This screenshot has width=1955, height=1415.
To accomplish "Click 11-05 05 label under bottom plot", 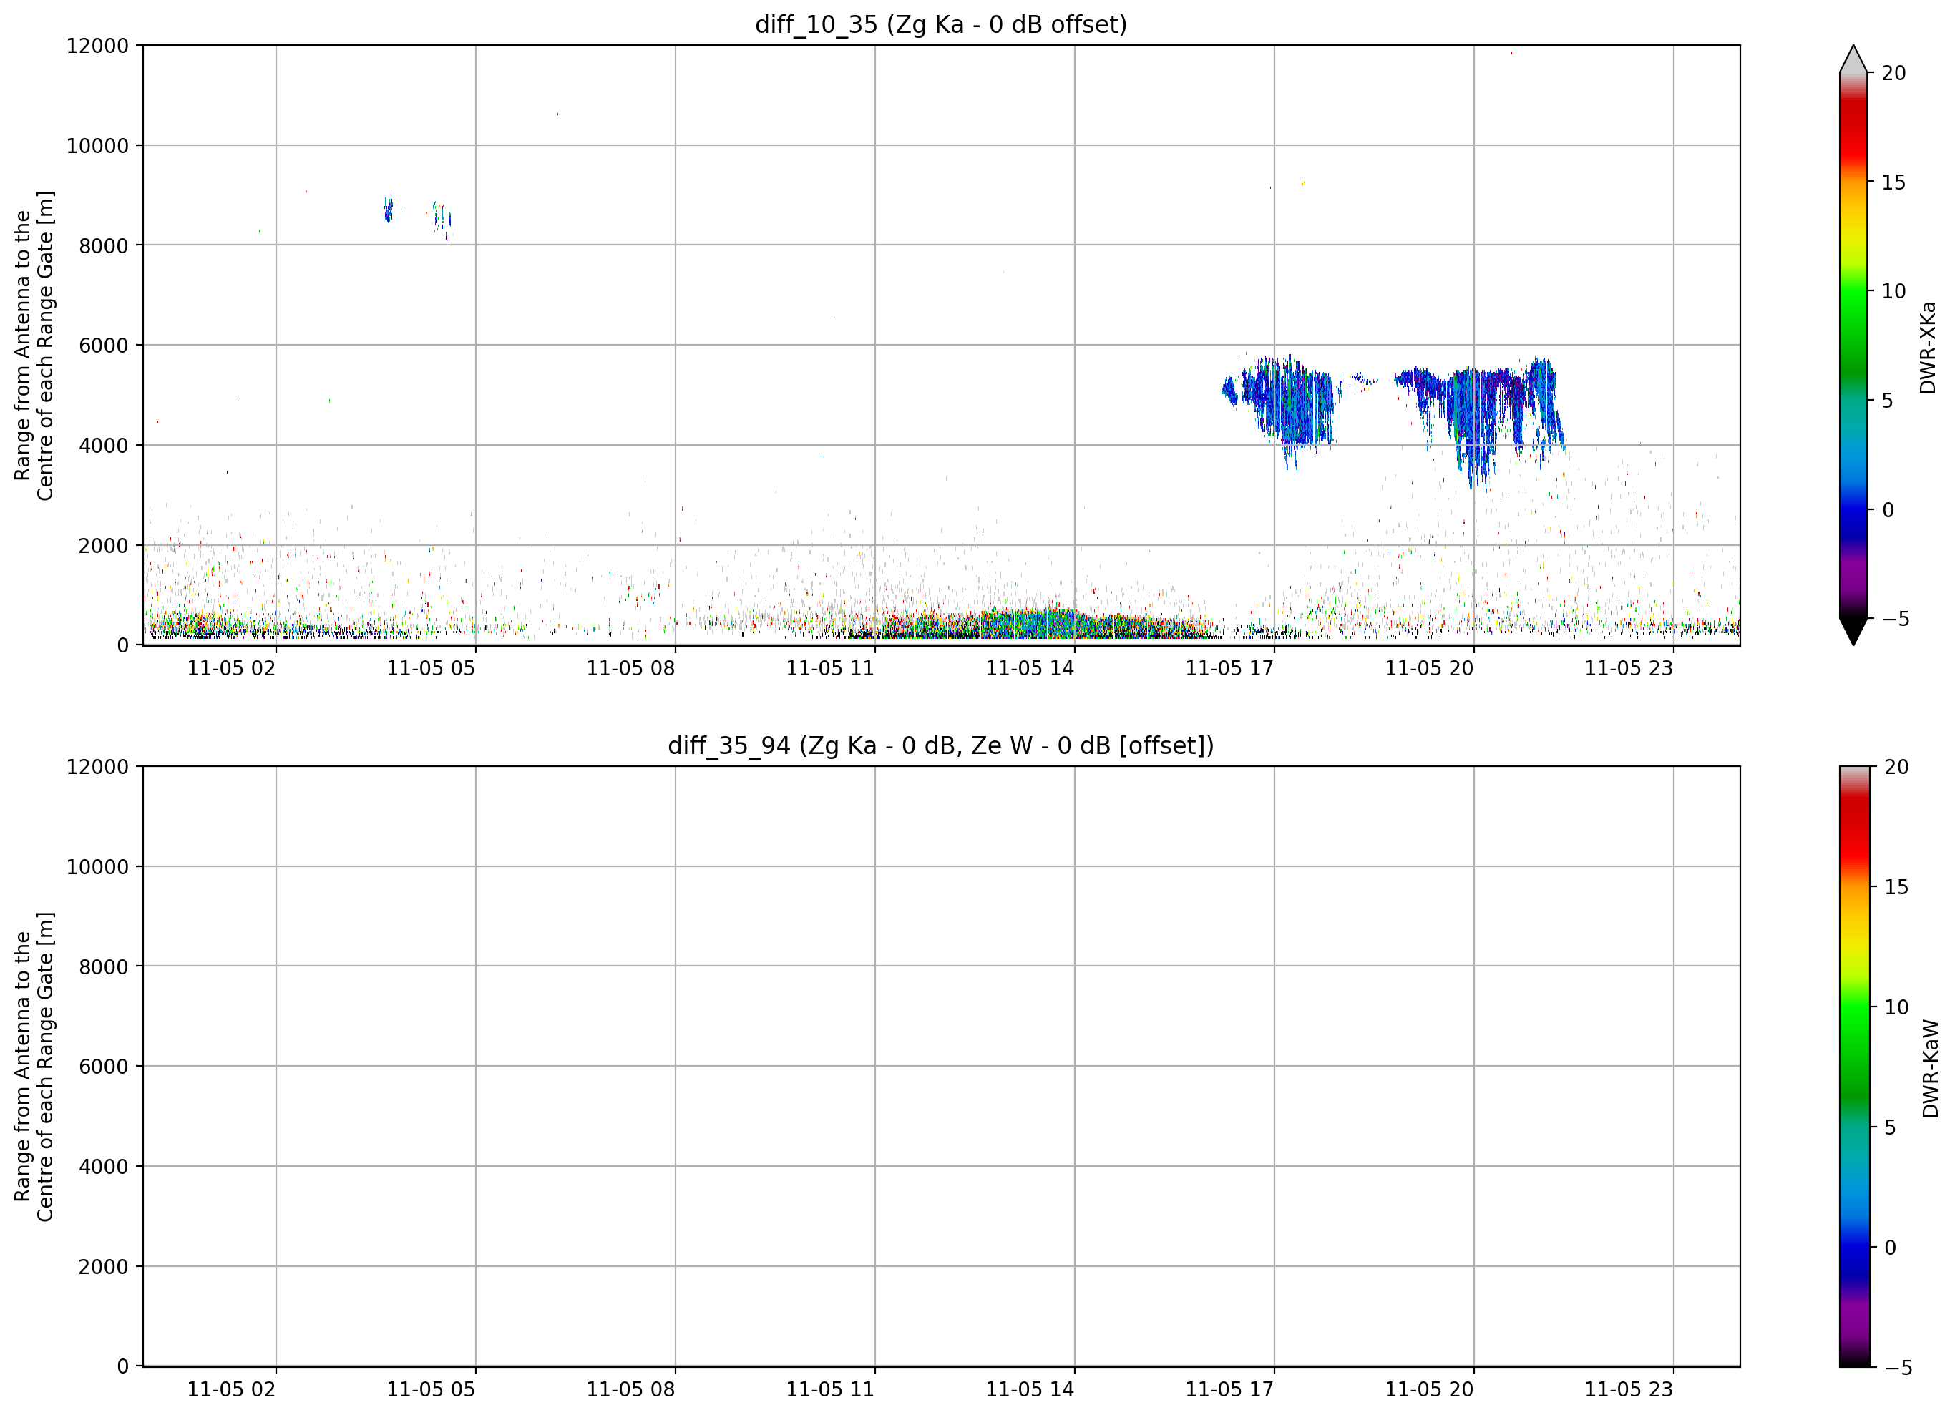I will coord(431,1390).
